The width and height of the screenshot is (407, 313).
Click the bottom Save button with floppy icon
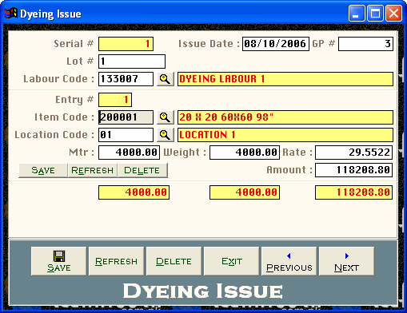click(59, 261)
